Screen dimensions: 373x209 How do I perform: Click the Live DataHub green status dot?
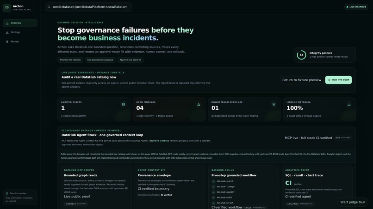pyautogui.click(x=347, y=7)
